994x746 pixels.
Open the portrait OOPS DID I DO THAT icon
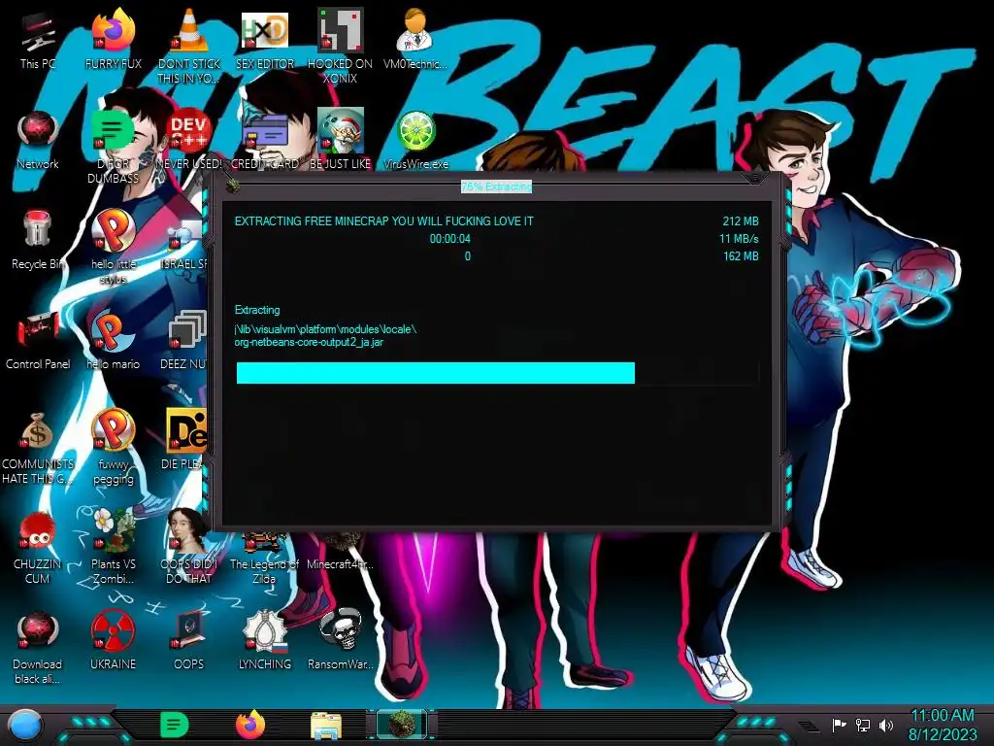point(188,530)
